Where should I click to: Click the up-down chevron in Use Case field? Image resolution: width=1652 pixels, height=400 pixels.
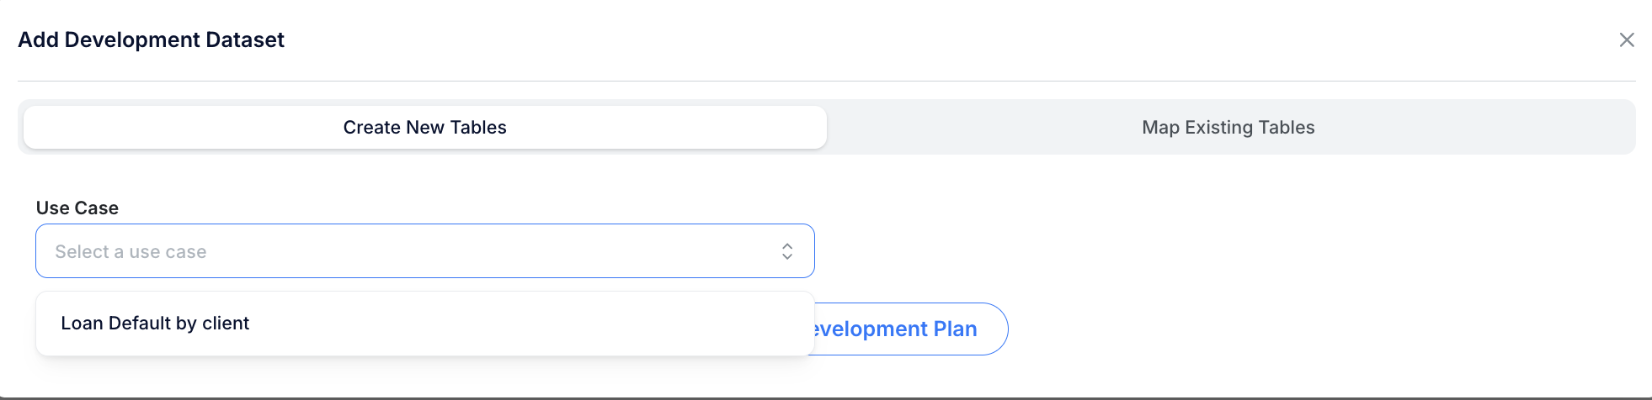[x=787, y=251]
